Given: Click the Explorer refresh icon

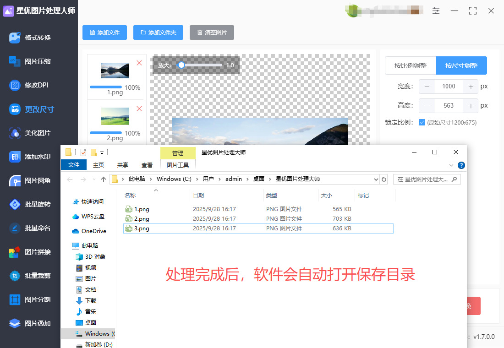Looking at the screenshot, I should pyautogui.click(x=384, y=179).
